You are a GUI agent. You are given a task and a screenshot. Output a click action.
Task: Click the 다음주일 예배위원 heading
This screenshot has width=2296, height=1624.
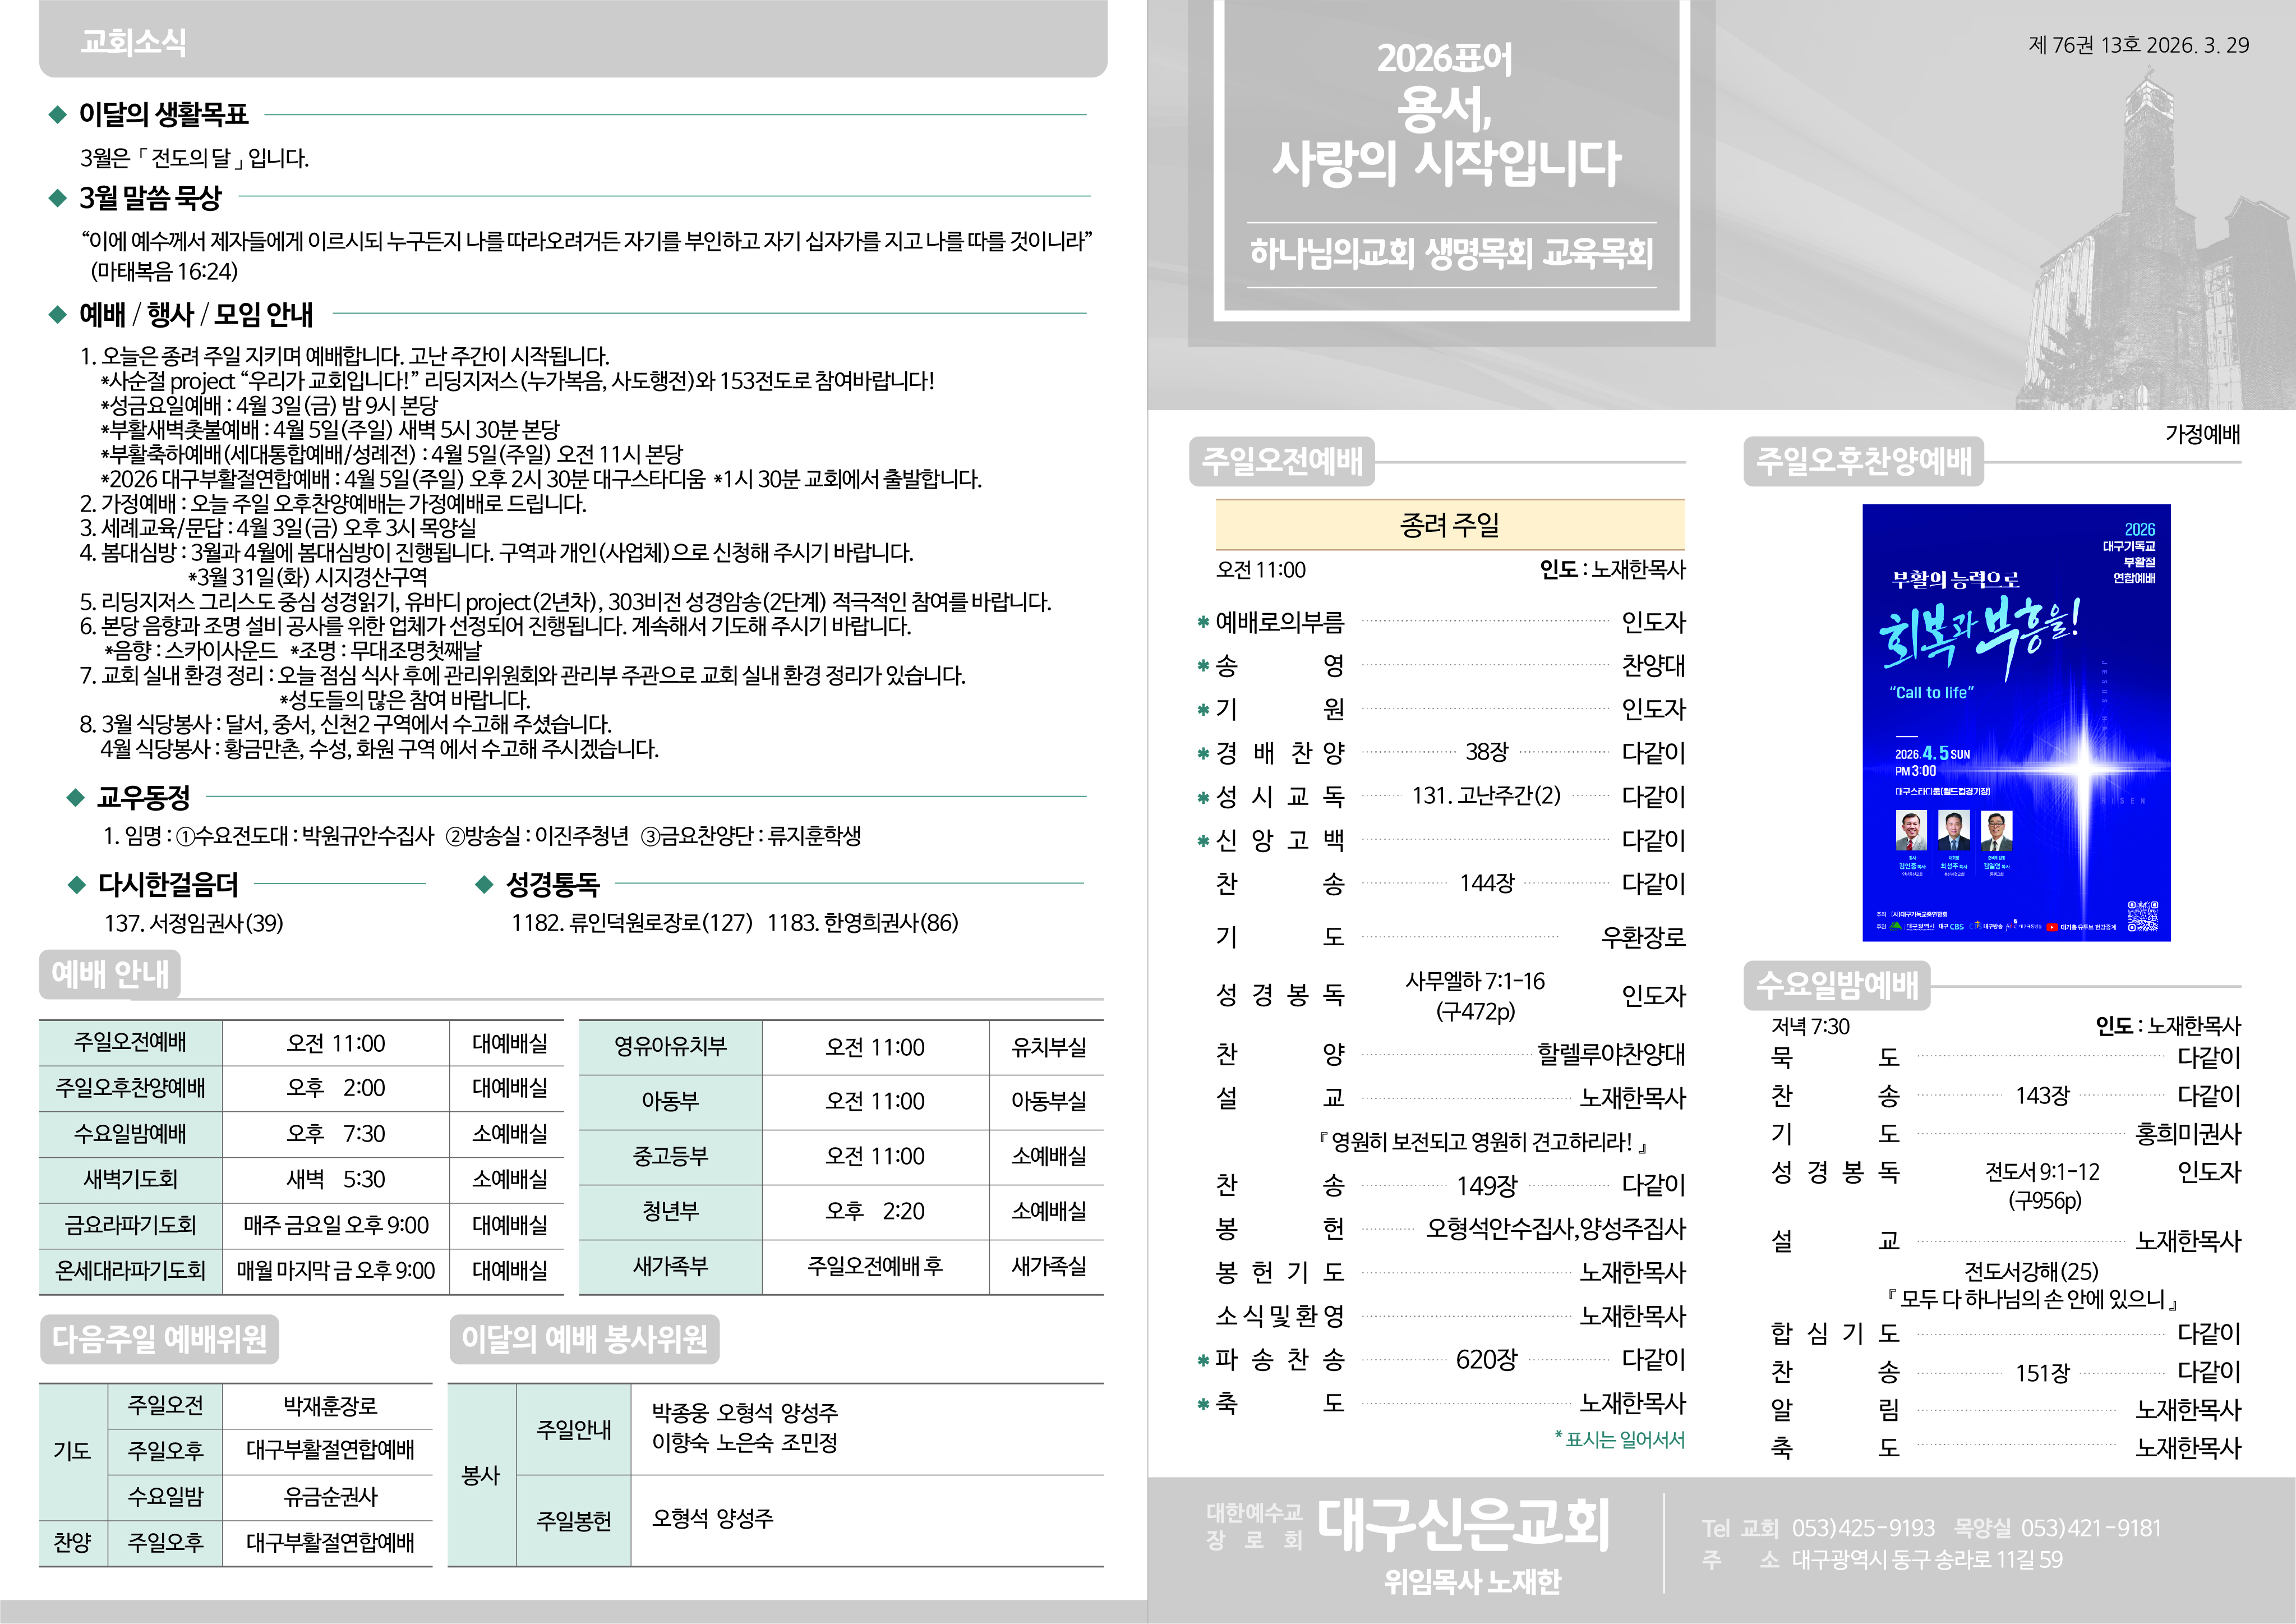pos(160,1339)
